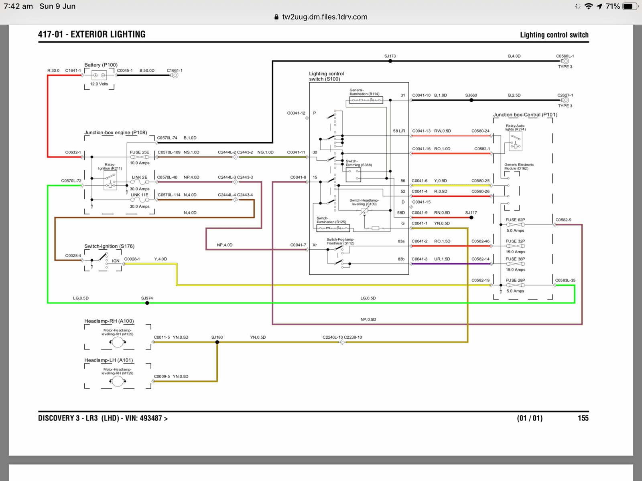This screenshot has width=642, height=481.
Task: Tap the FUSE 25E fuse symbol
Action: point(140,157)
